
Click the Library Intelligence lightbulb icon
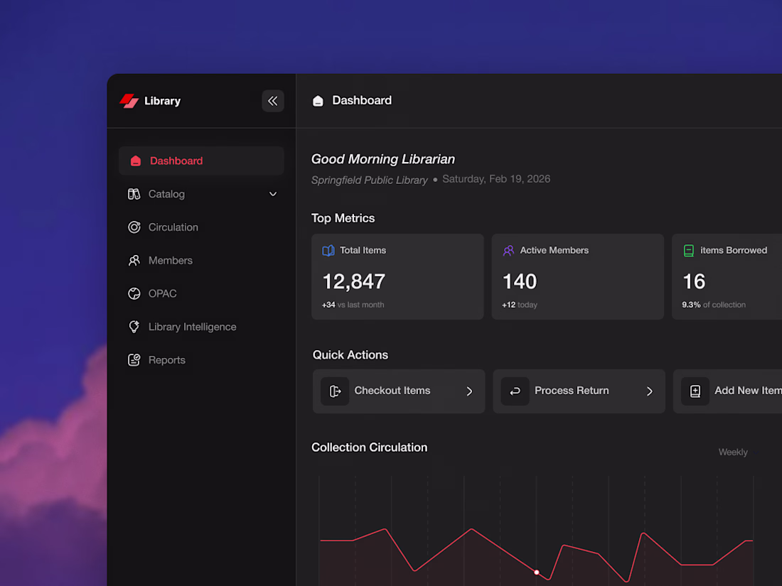tap(134, 327)
